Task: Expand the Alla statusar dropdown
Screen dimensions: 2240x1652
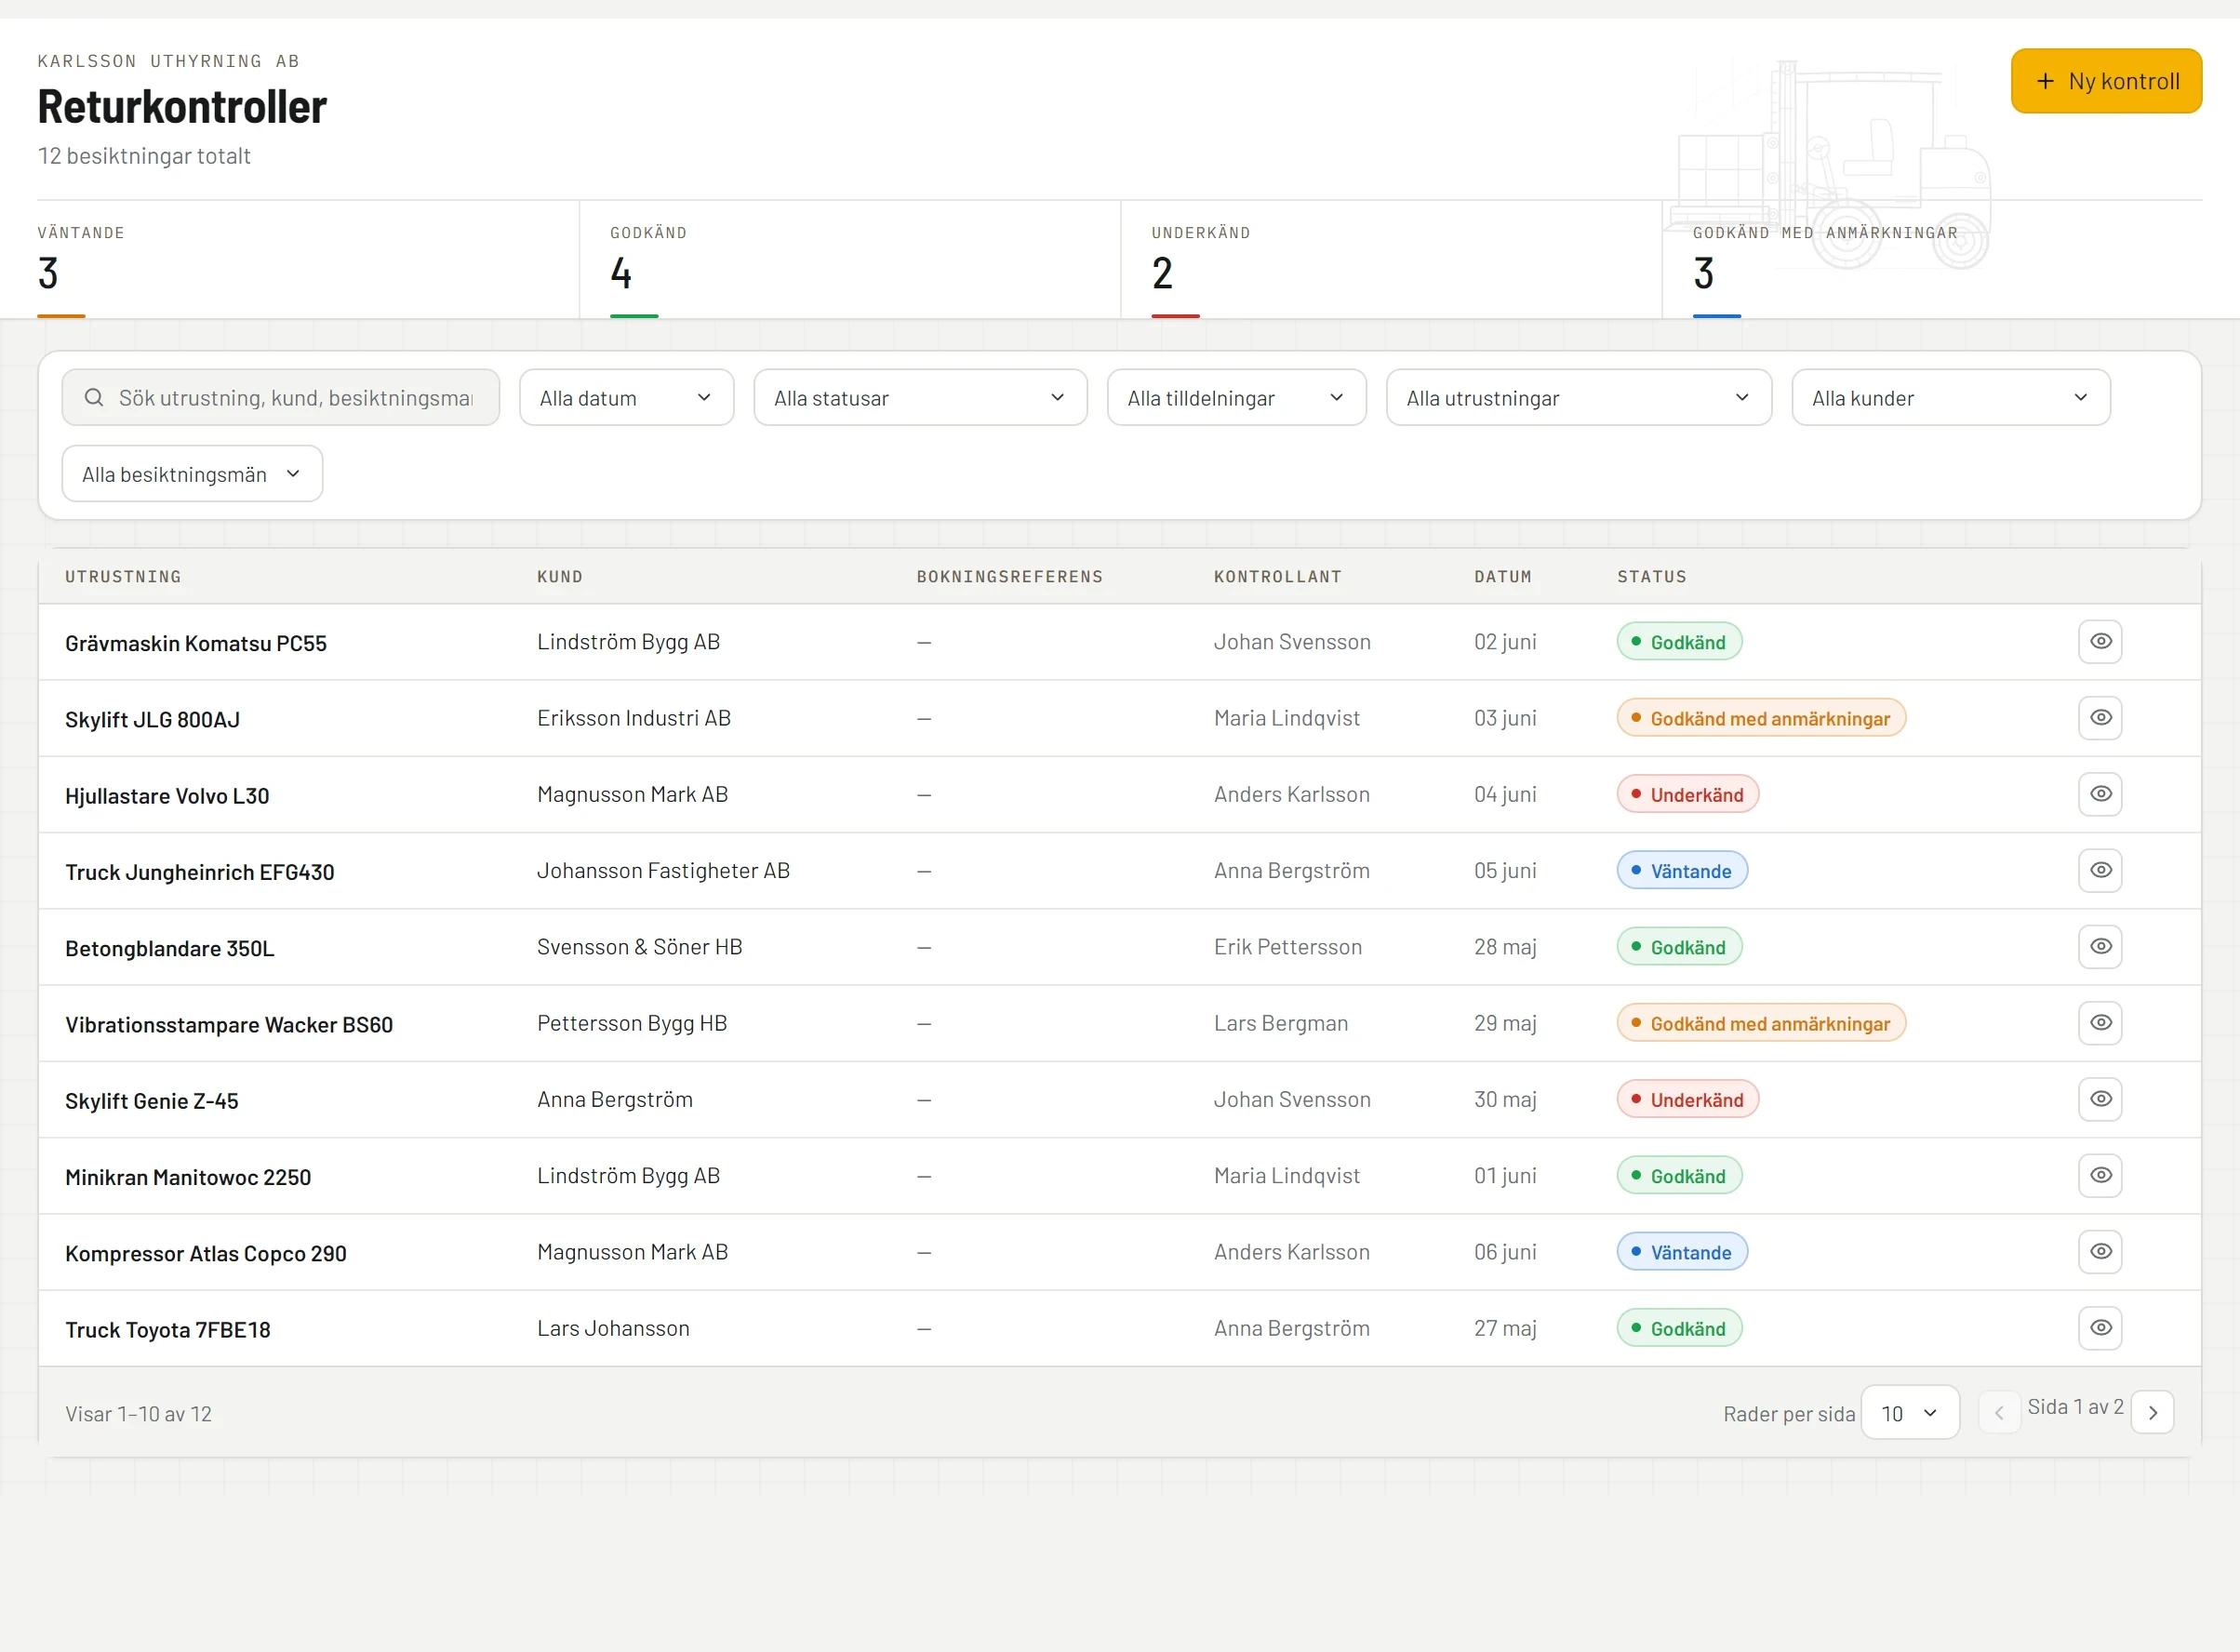Action: click(920, 398)
